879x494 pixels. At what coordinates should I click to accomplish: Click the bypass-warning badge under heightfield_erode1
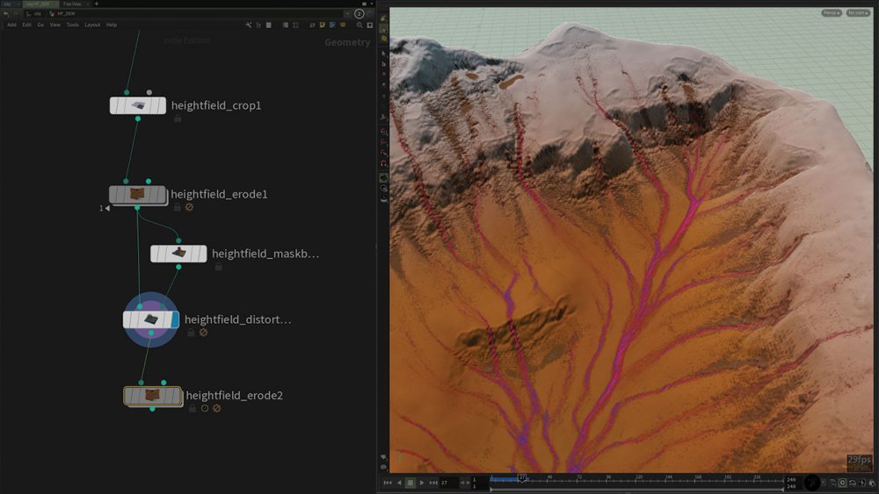click(190, 207)
